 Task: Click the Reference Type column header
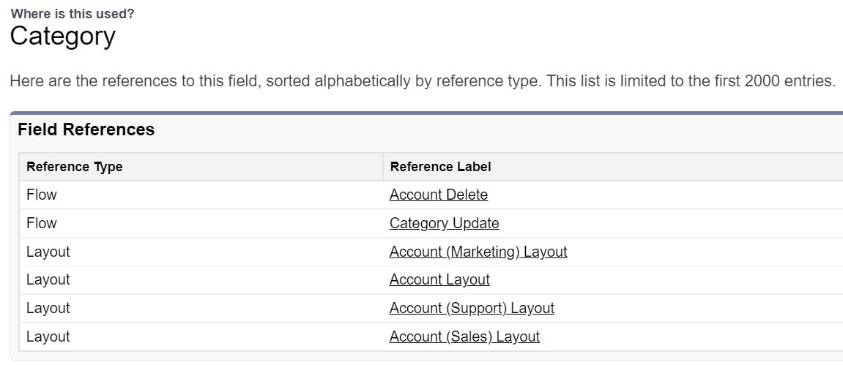74,167
